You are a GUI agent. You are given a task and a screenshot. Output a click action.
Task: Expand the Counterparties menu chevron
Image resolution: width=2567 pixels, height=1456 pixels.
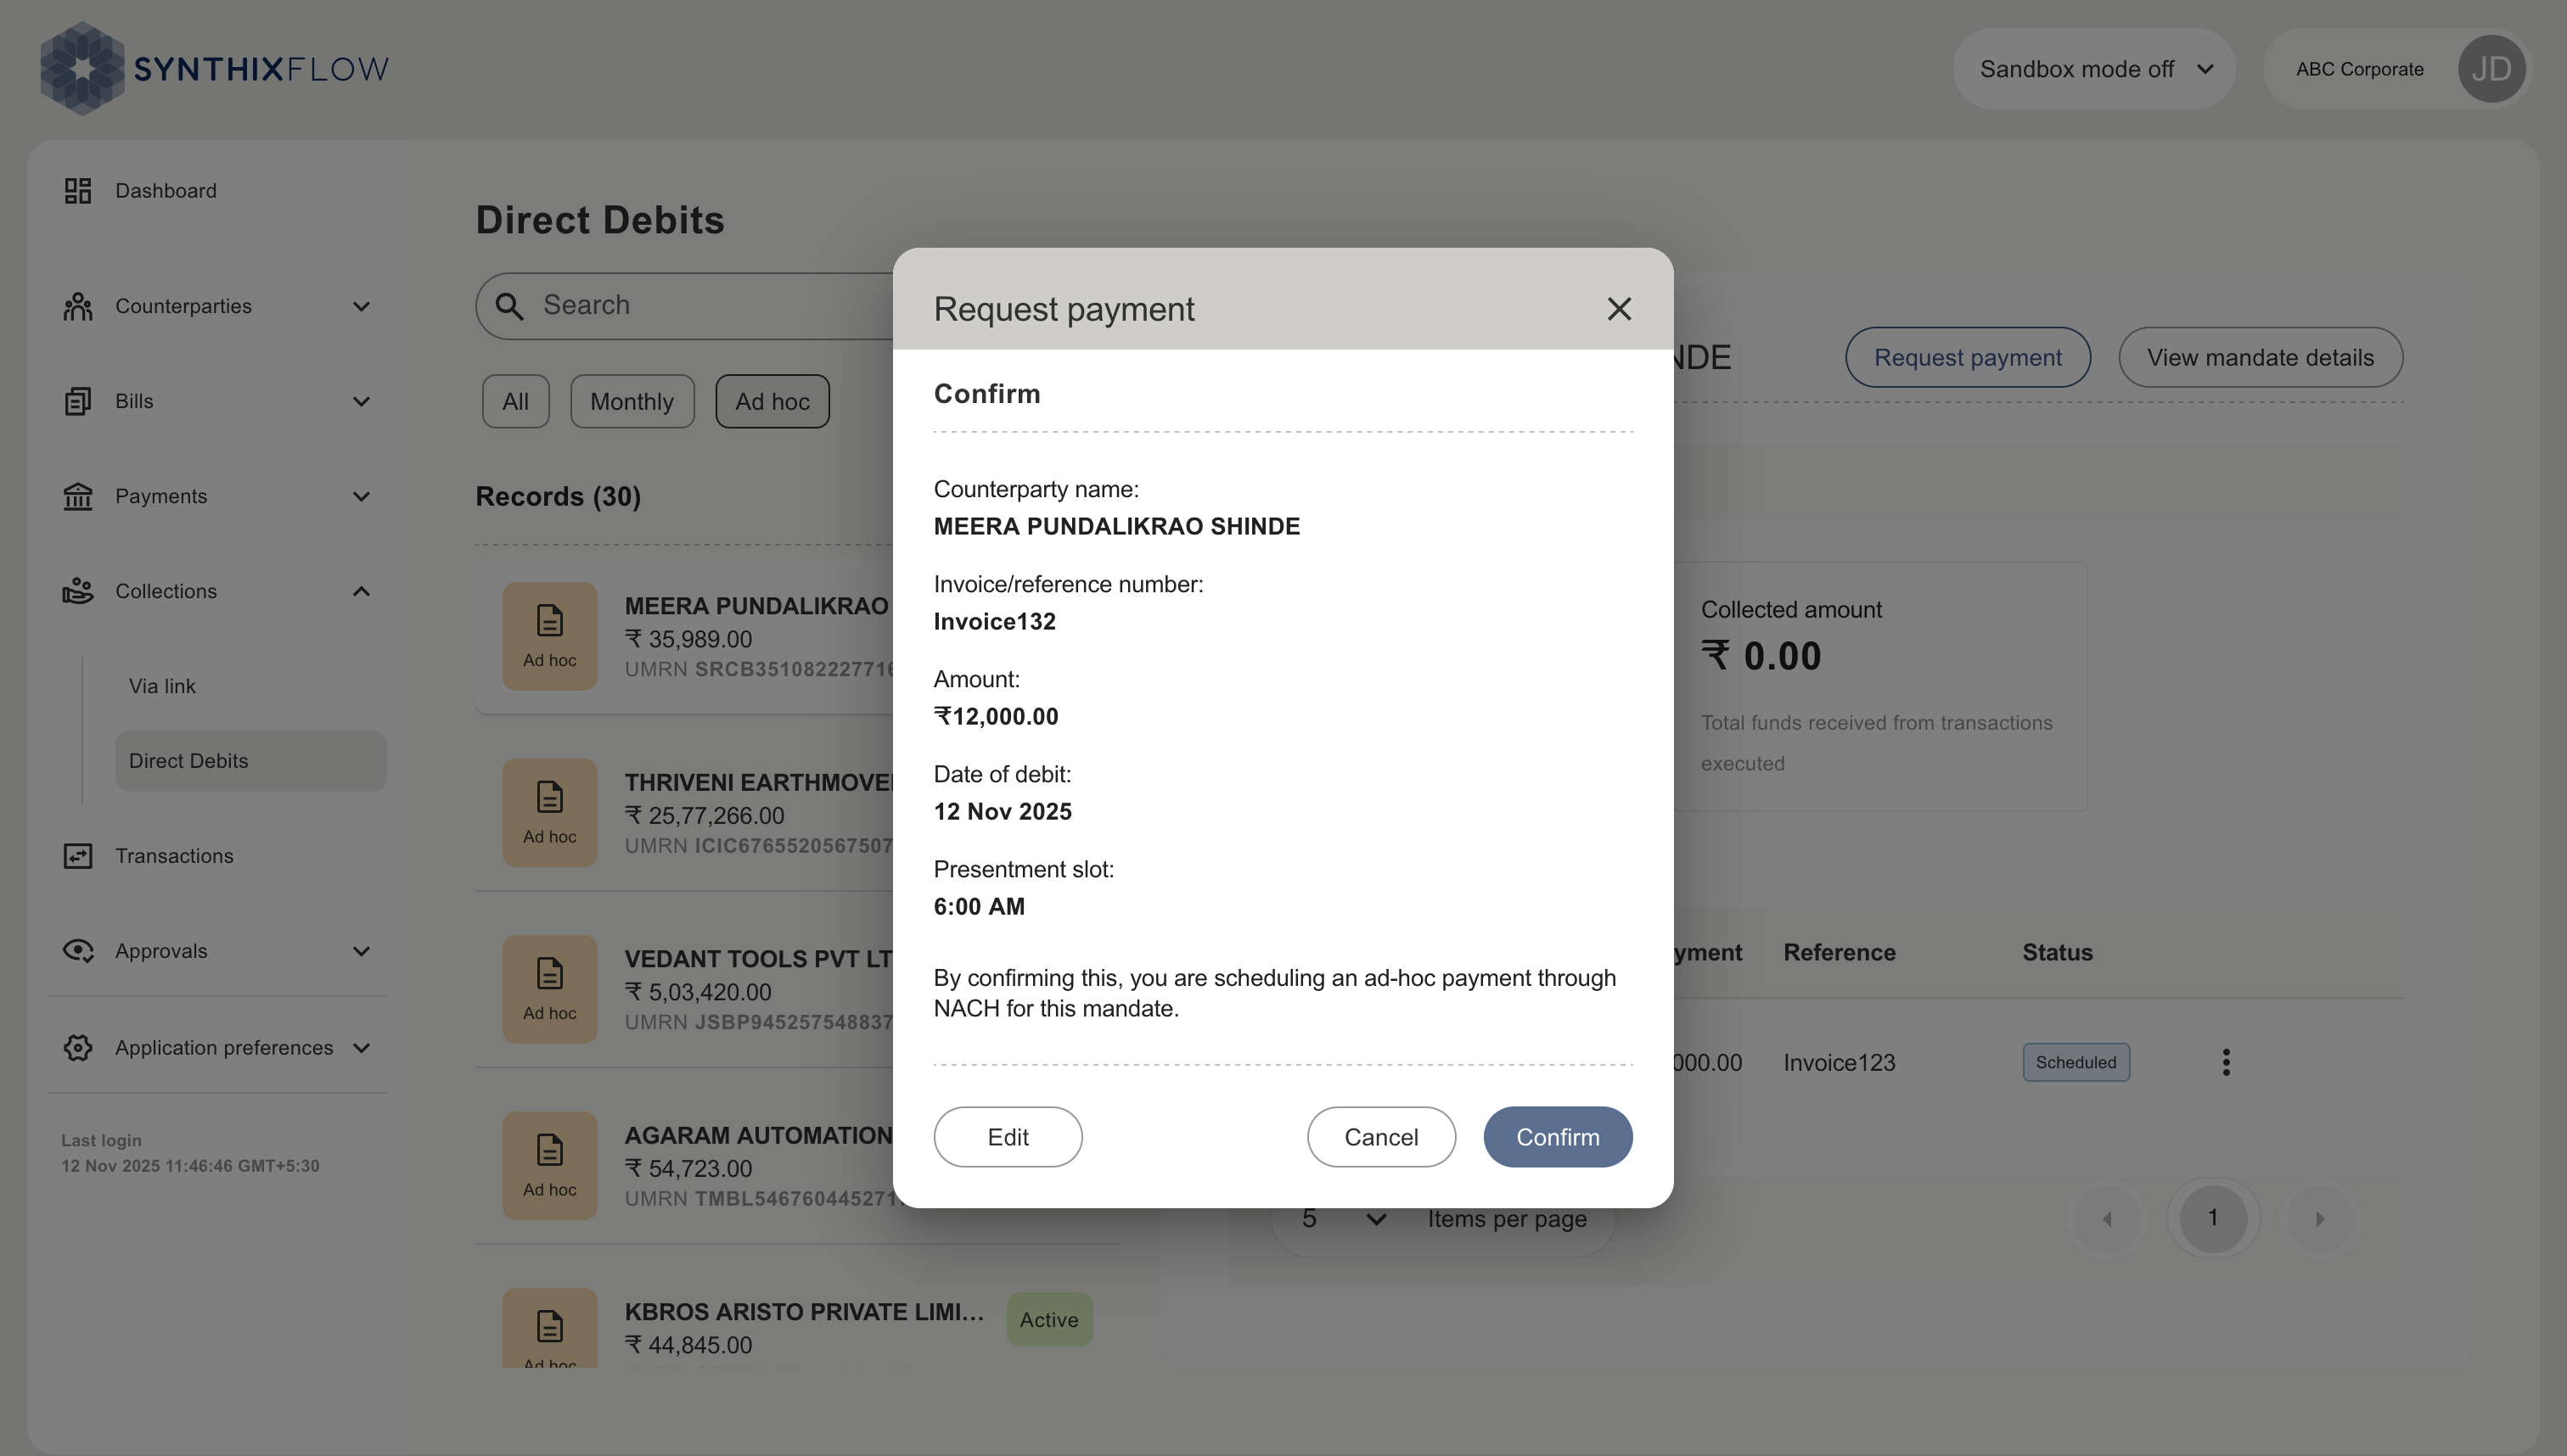click(x=361, y=306)
